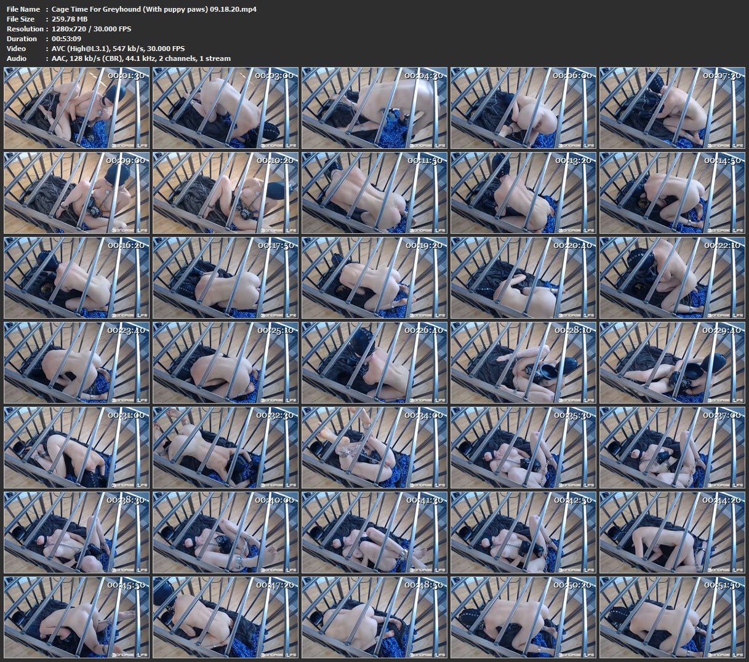Click the thumbnail at 00:31:00

coord(77,447)
